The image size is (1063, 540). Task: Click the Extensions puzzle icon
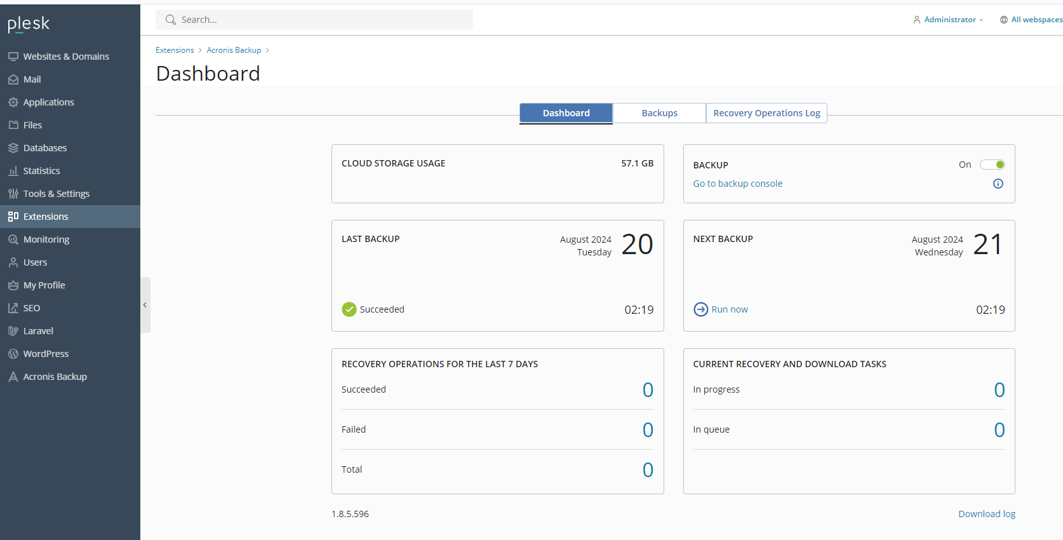(13, 217)
